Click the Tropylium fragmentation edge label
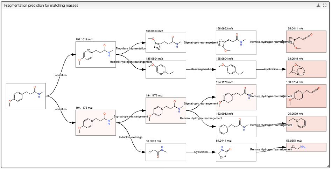 click(131, 48)
